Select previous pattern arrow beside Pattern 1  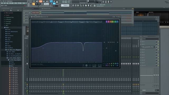coord(60,5)
